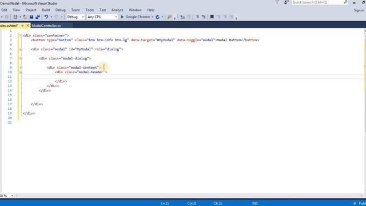Go to the previous bookmark icon

point(218,17)
